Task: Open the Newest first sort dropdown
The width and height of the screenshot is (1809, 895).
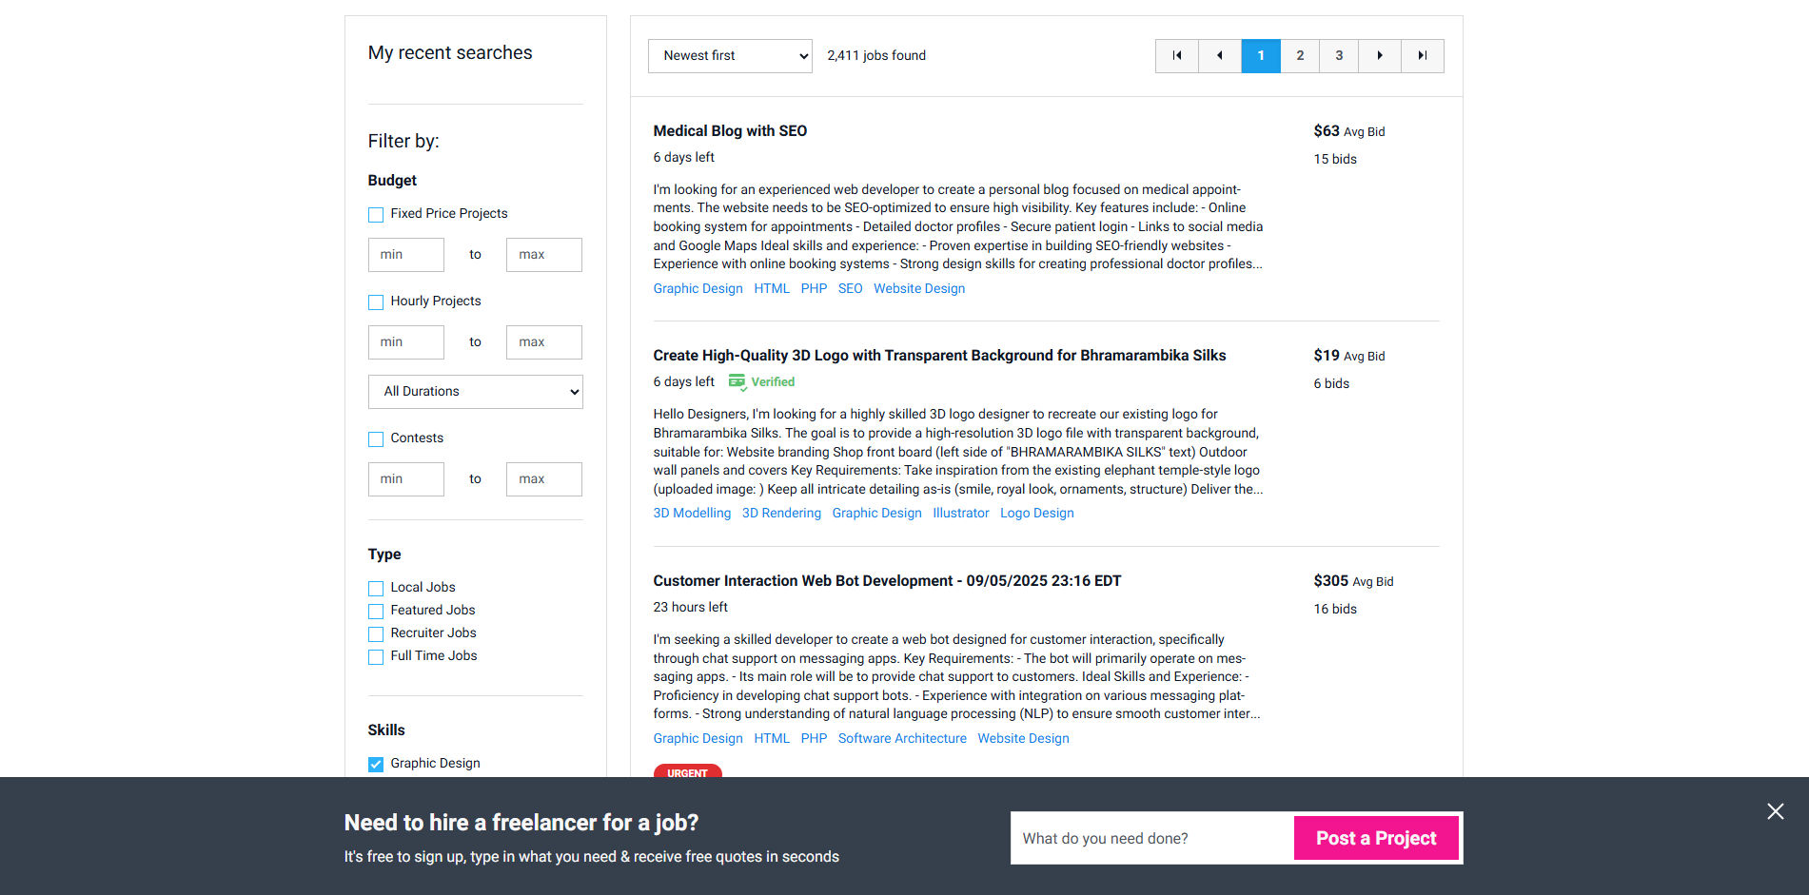Action: (x=729, y=55)
